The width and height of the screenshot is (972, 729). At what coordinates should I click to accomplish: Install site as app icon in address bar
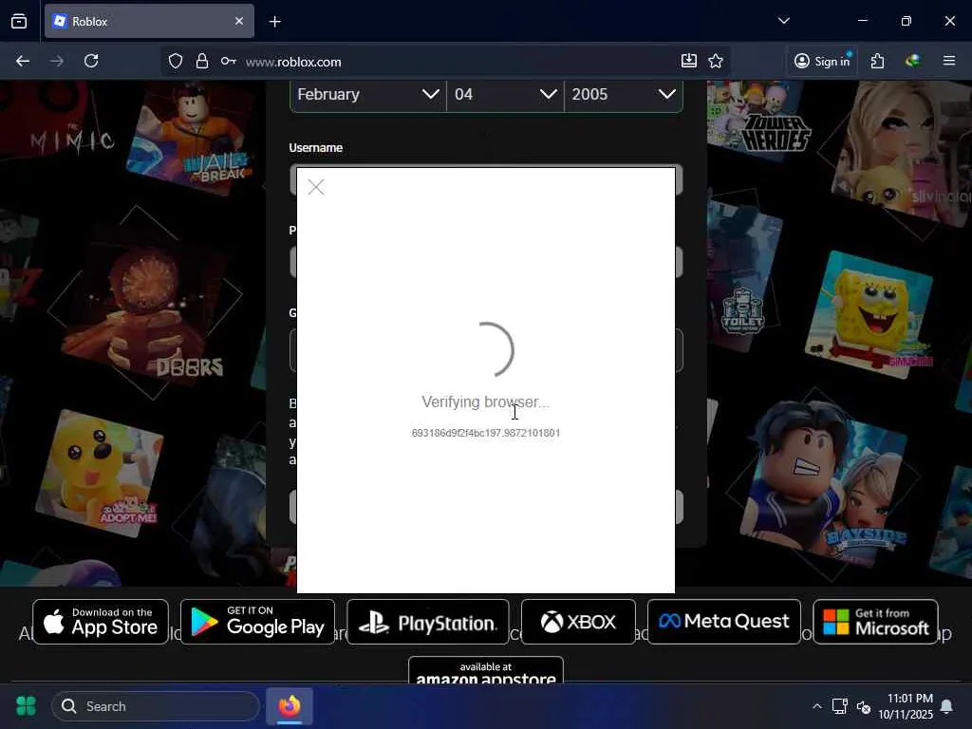pos(689,61)
